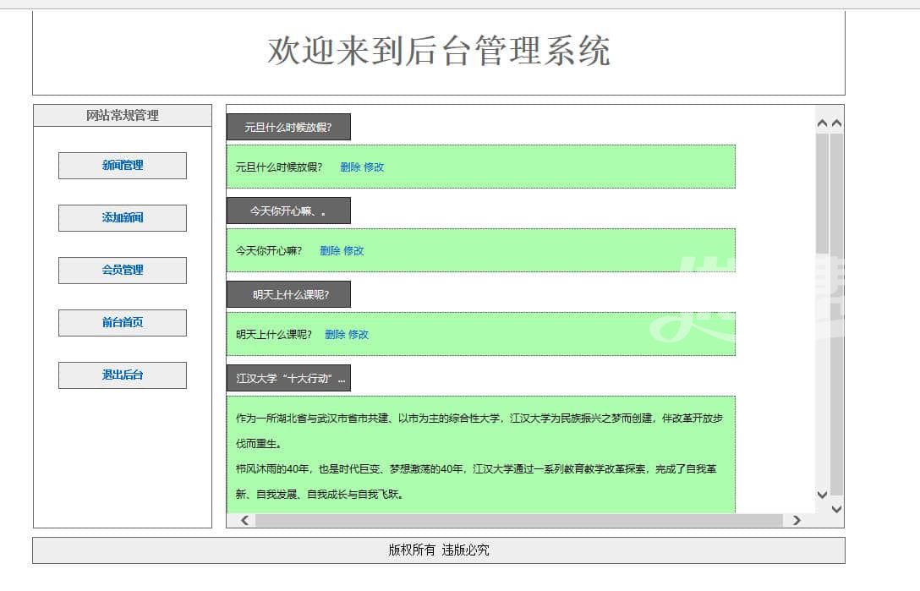
Task: Click the horizontal scrollbar's left arrow
Action: click(245, 521)
